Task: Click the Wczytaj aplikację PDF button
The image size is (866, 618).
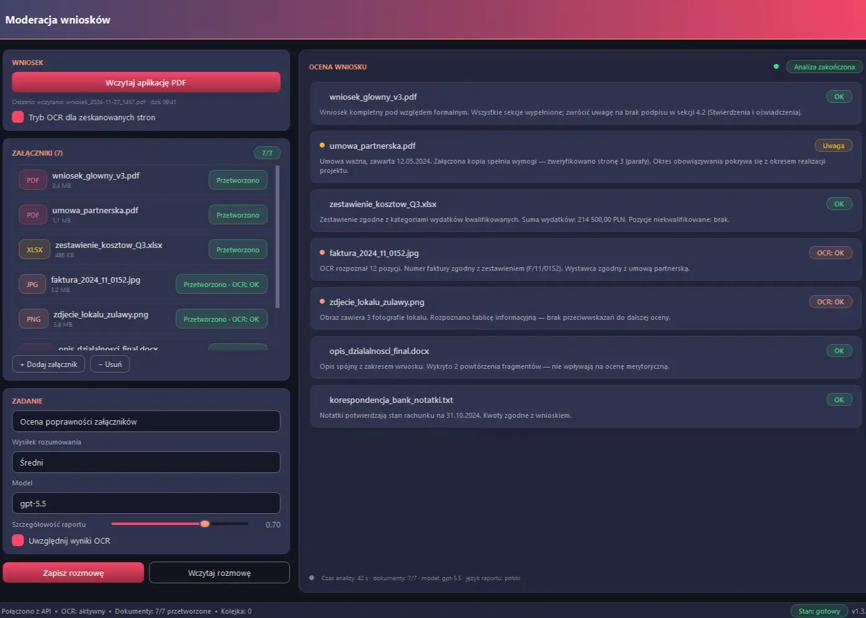Action: click(x=146, y=82)
